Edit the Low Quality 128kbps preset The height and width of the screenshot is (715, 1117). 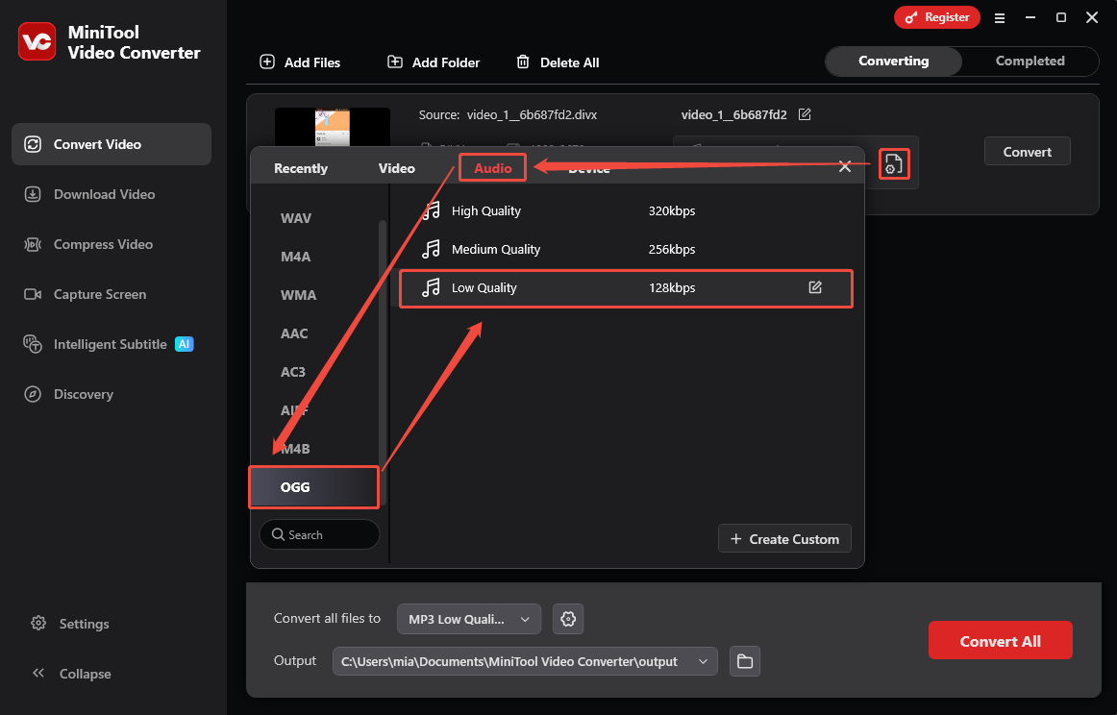pyautogui.click(x=815, y=287)
